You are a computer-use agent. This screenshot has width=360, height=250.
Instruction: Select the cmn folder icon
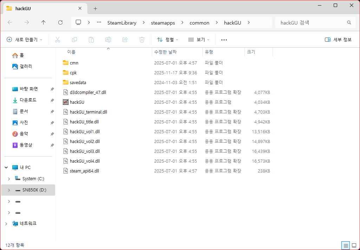[x=66, y=63]
